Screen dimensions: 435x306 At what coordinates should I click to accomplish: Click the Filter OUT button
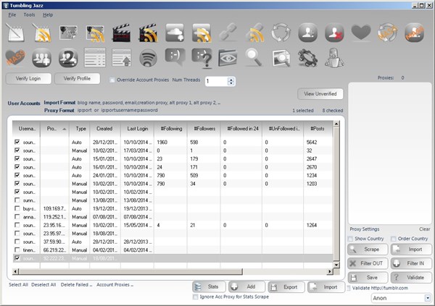[x=368, y=263]
